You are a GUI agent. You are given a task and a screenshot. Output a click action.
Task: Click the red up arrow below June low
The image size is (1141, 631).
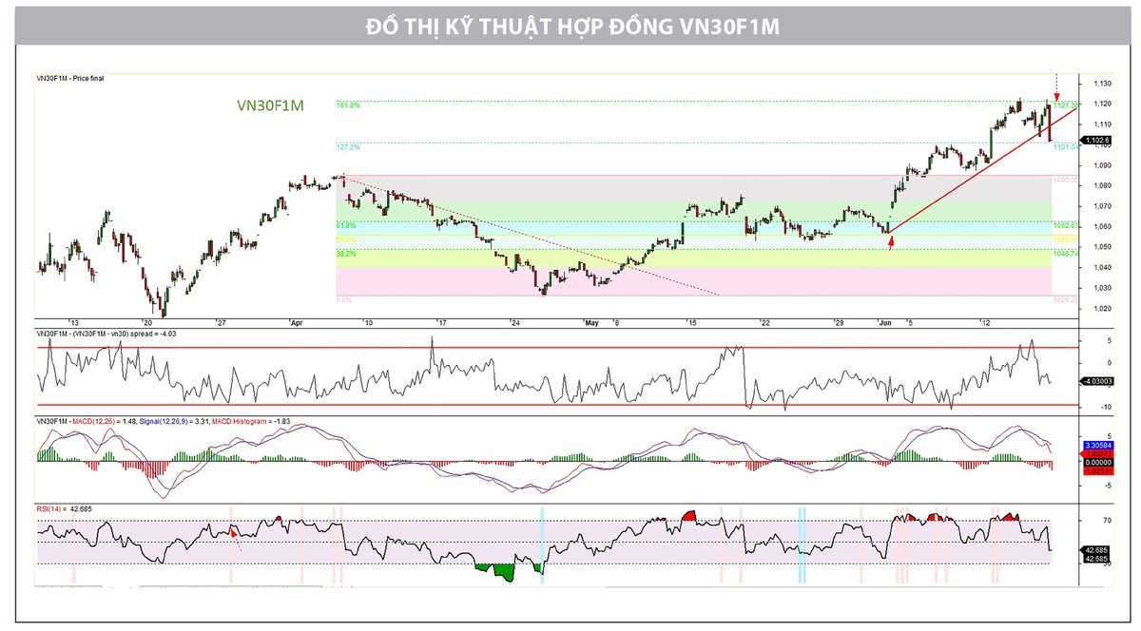click(x=891, y=243)
